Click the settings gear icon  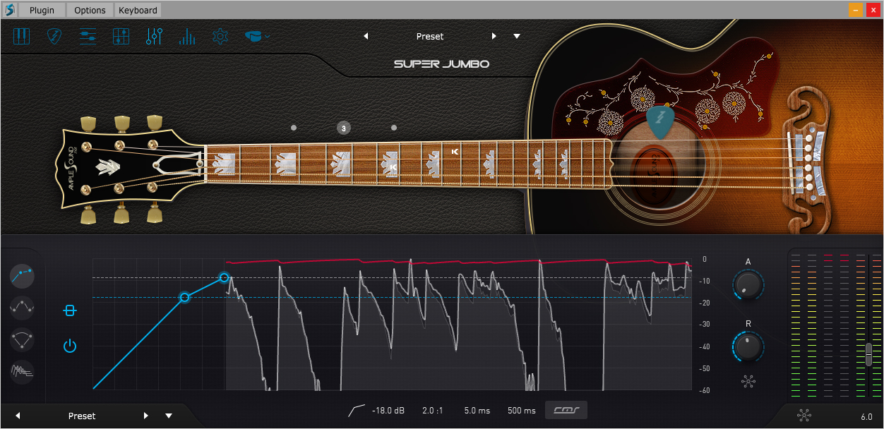220,37
